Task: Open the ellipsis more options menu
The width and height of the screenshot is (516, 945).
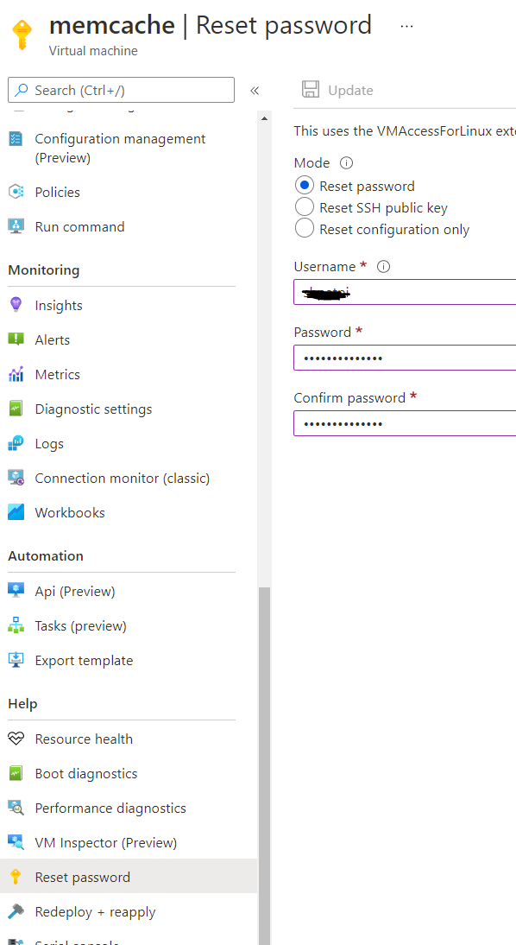Action: click(407, 26)
